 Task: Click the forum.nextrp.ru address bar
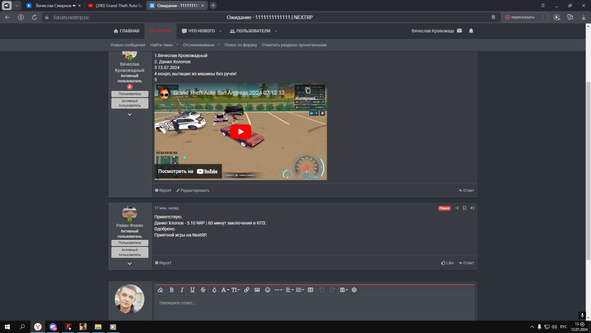point(71,18)
